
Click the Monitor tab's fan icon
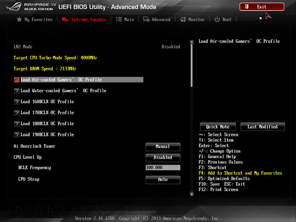pyautogui.click(x=183, y=19)
